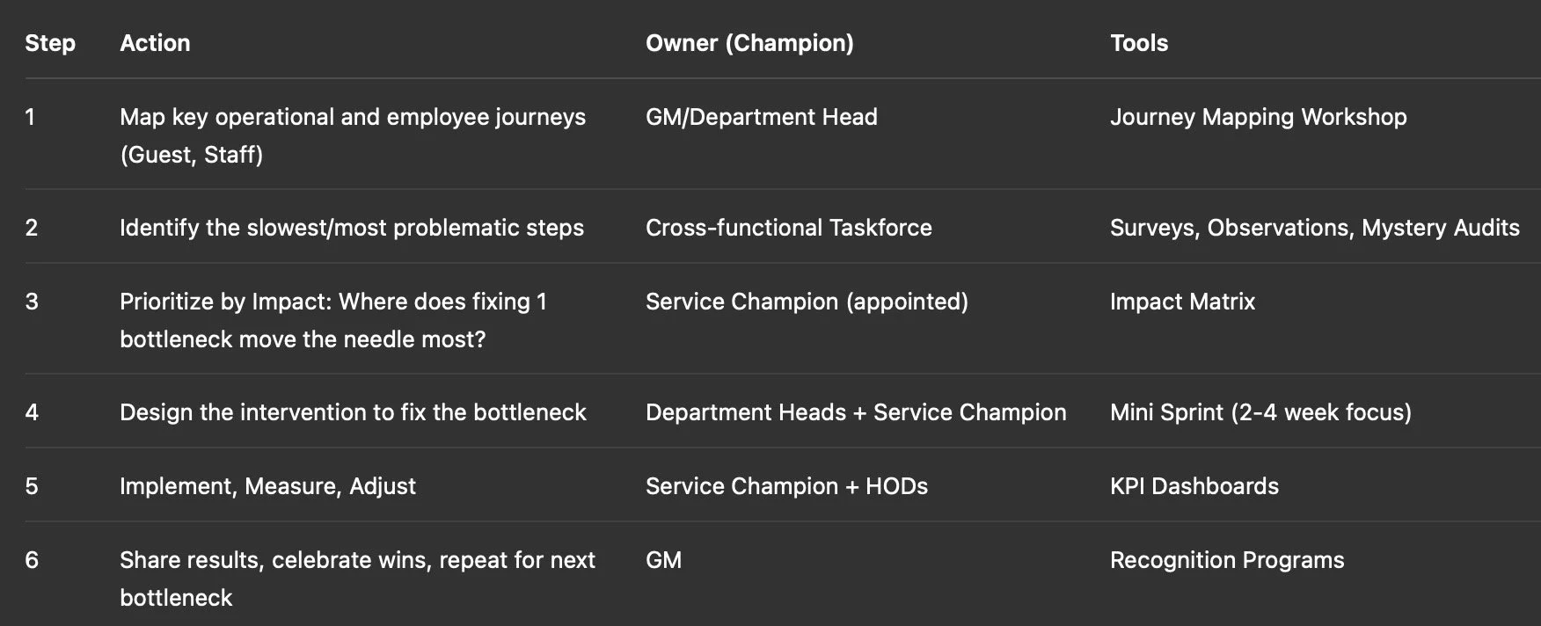Select Design the intervention to fix bottleneck

pos(353,412)
